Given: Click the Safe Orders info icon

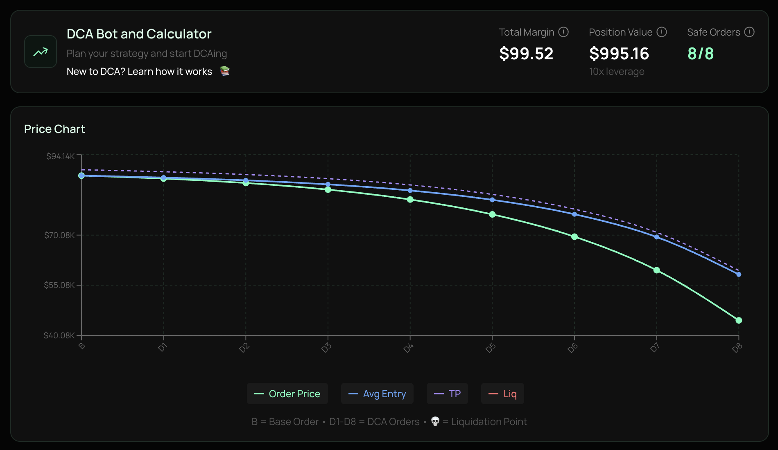Looking at the screenshot, I should [x=749, y=32].
